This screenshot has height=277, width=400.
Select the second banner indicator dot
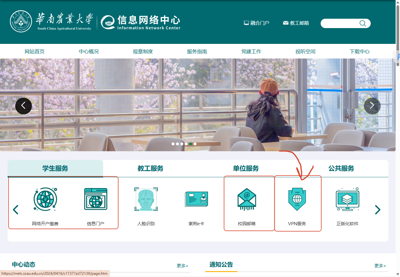coord(177,144)
